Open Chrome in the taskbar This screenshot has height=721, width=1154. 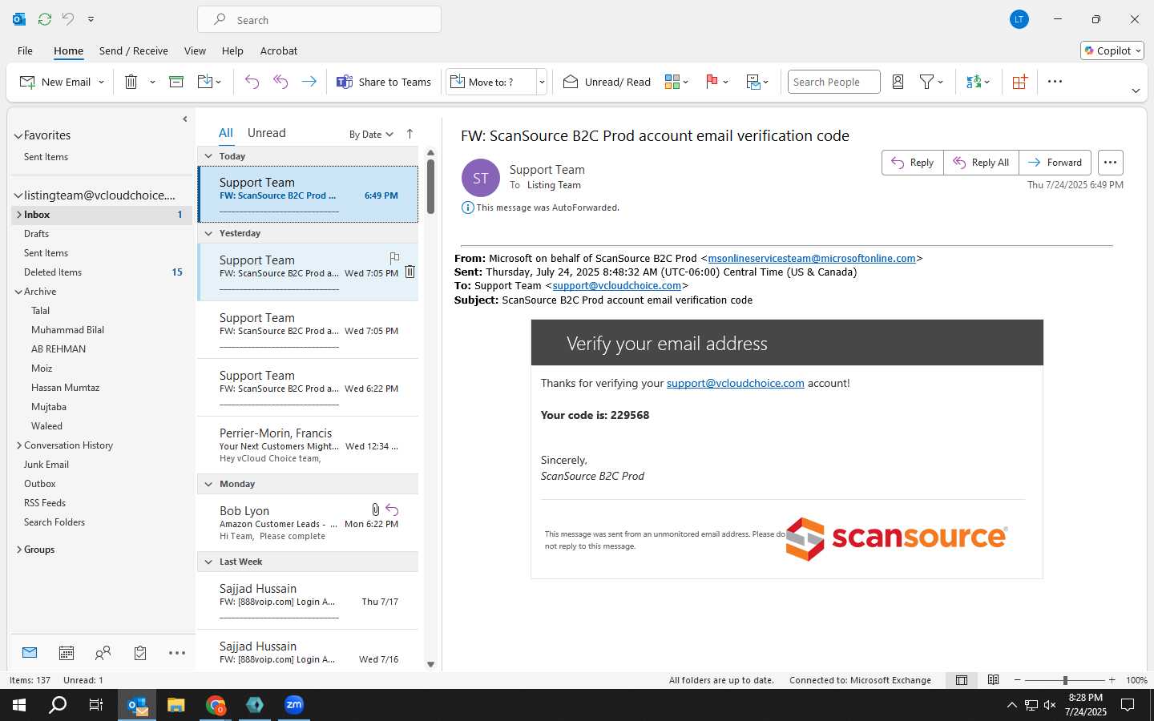[216, 705]
